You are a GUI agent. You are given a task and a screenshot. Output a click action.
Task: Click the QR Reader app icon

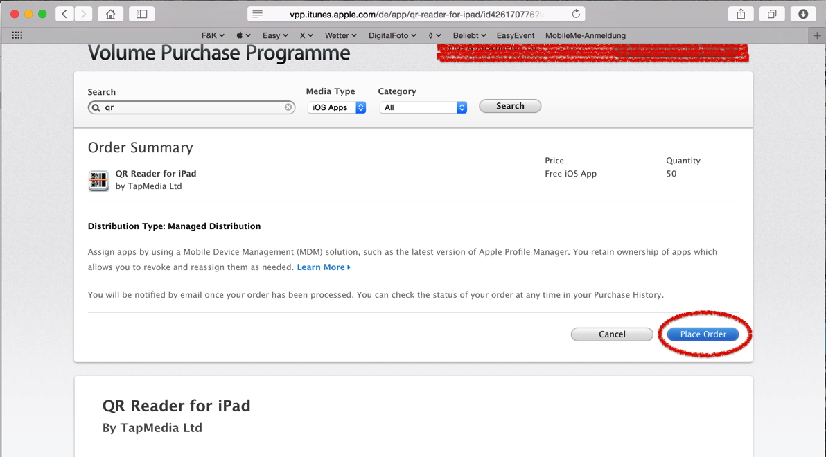(x=98, y=181)
